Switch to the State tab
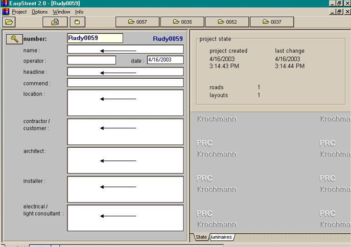 tap(201, 237)
